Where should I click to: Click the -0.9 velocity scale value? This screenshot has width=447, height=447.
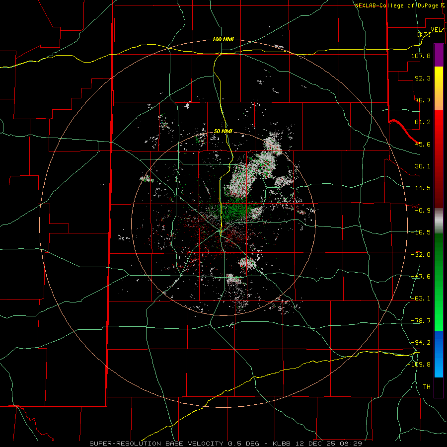[423, 211]
